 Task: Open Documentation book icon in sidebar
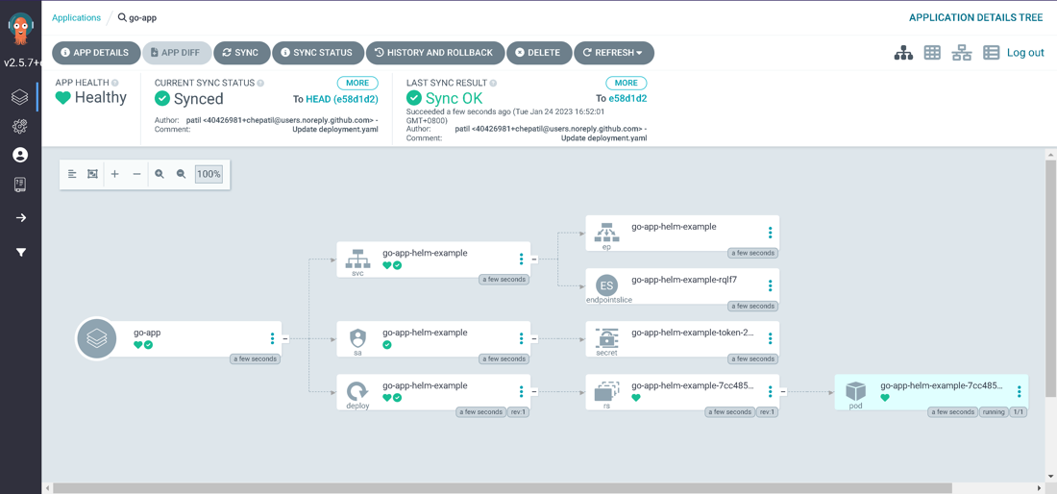pyautogui.click(x=20, y=185)
